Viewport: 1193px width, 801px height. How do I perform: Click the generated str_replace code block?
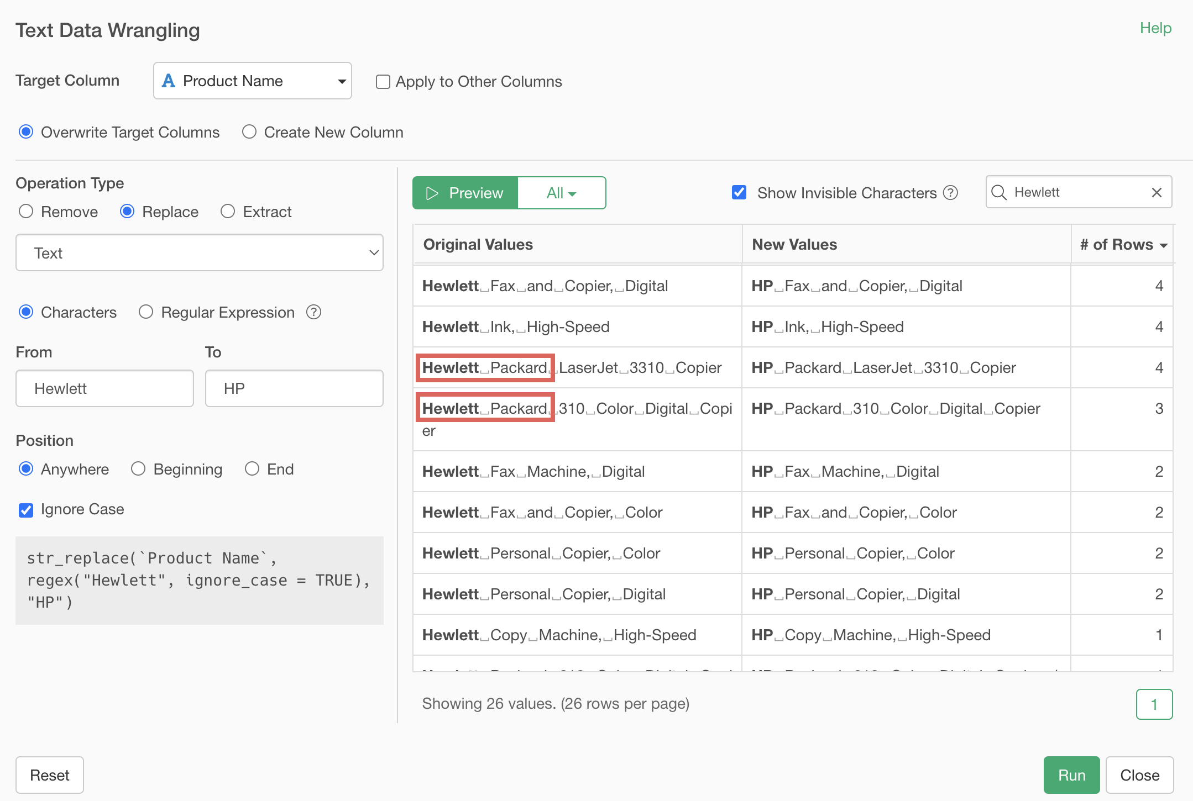point(200,580)
